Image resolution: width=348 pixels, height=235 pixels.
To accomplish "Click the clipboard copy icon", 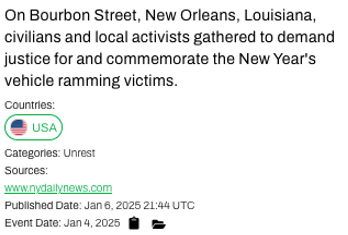I will 134,223.
